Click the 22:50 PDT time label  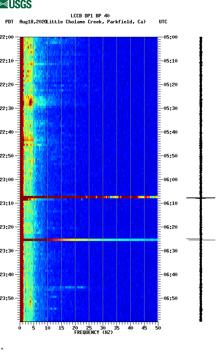pyautogui.click(x=7, y=156)
